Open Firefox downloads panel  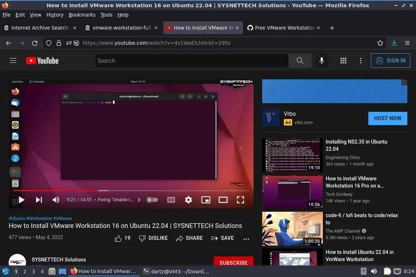394,43
